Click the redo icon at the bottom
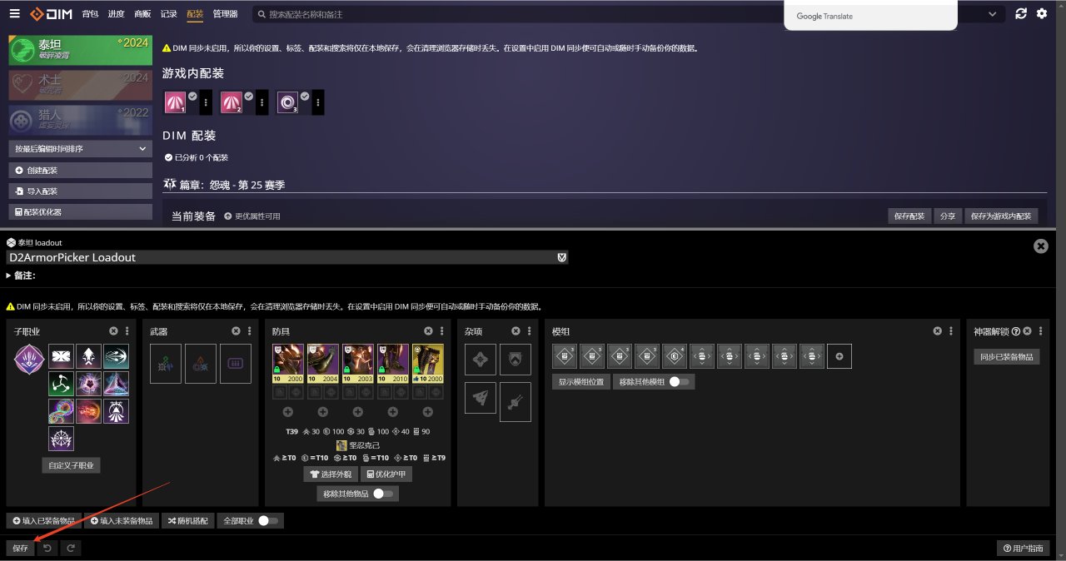Image resolution: width=1066 pixels, height=561 pixels. (x=71, y=548)
